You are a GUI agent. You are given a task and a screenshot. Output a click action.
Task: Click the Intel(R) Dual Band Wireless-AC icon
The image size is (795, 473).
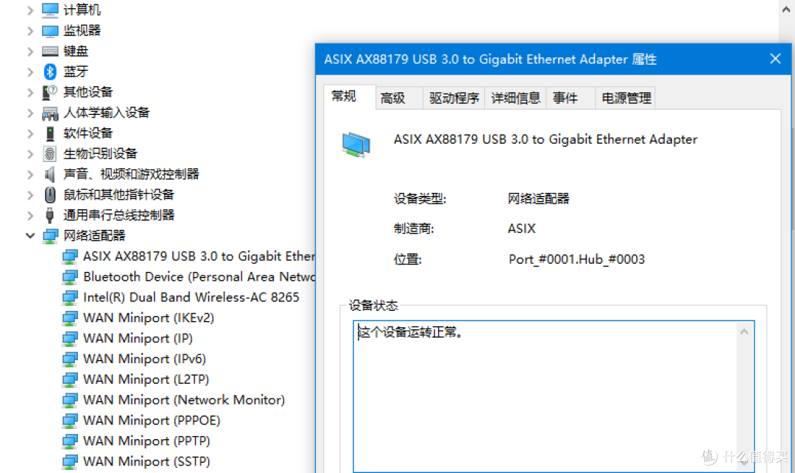(70, 298)
